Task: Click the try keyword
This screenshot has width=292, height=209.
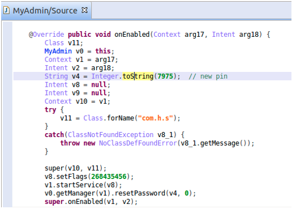Action: (50, 110)
